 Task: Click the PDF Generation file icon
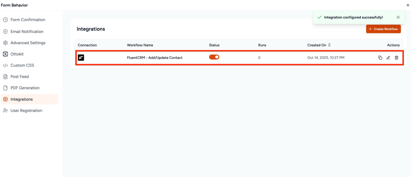click(x=5, y=88)
